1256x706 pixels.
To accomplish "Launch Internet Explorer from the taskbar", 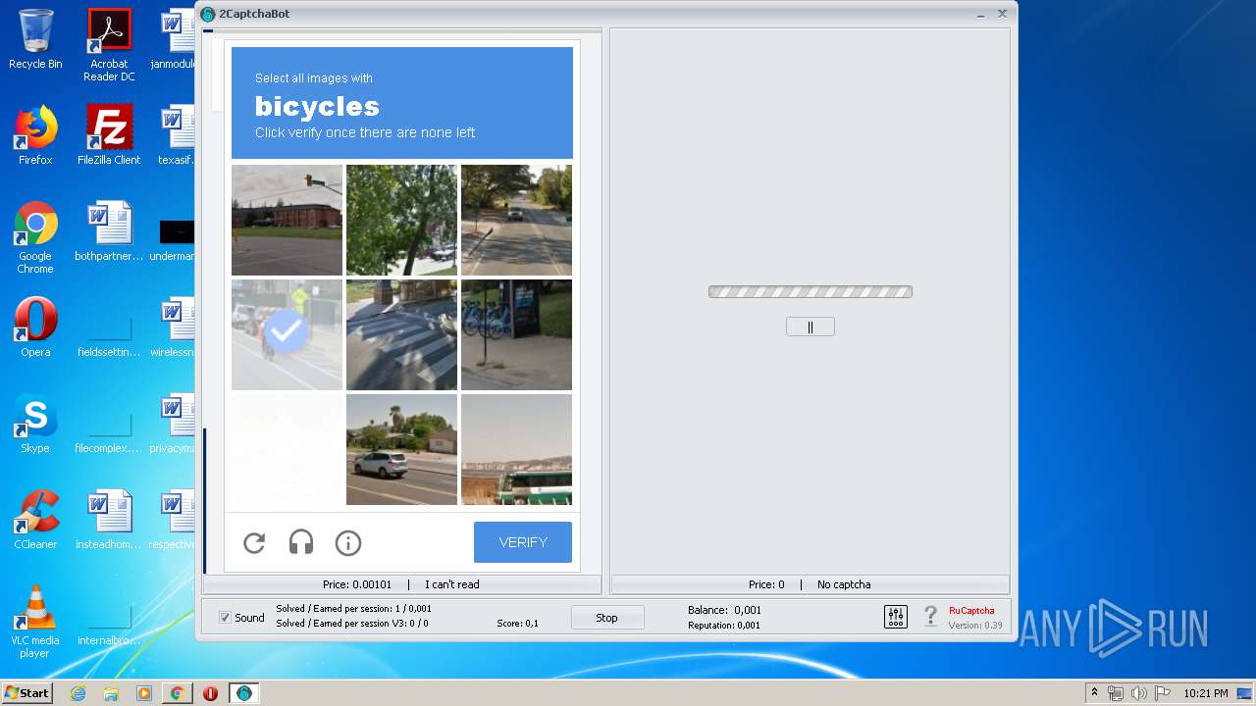I will coord(78,693).
